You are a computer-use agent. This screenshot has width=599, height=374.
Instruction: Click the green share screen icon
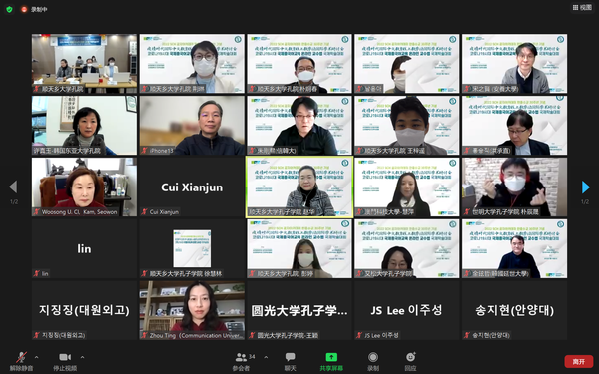pos(331,357)
